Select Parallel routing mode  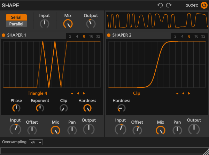tap(16, 24)
